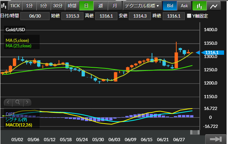Select the 日 daily timeframe
This screenshot has width=228, height=144.
86,6
